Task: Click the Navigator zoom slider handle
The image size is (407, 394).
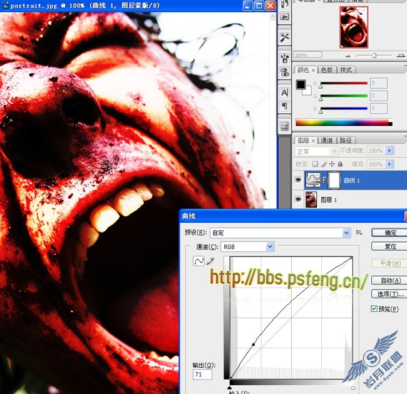Action: tap(374, 56)
